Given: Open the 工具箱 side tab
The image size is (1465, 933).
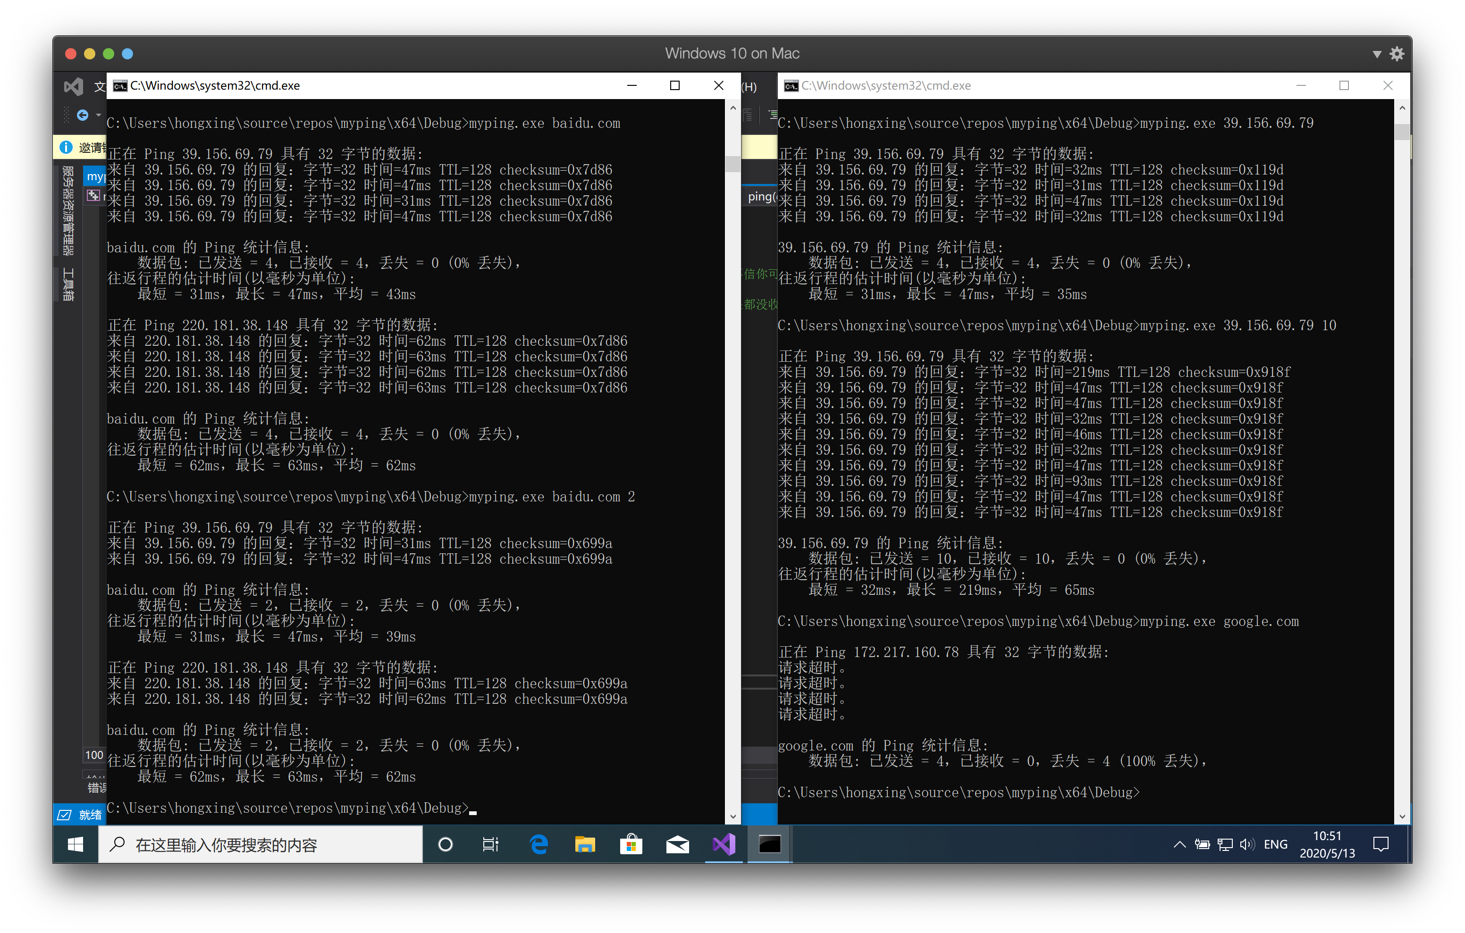Looking at the screenshot, I should point(68,284).
